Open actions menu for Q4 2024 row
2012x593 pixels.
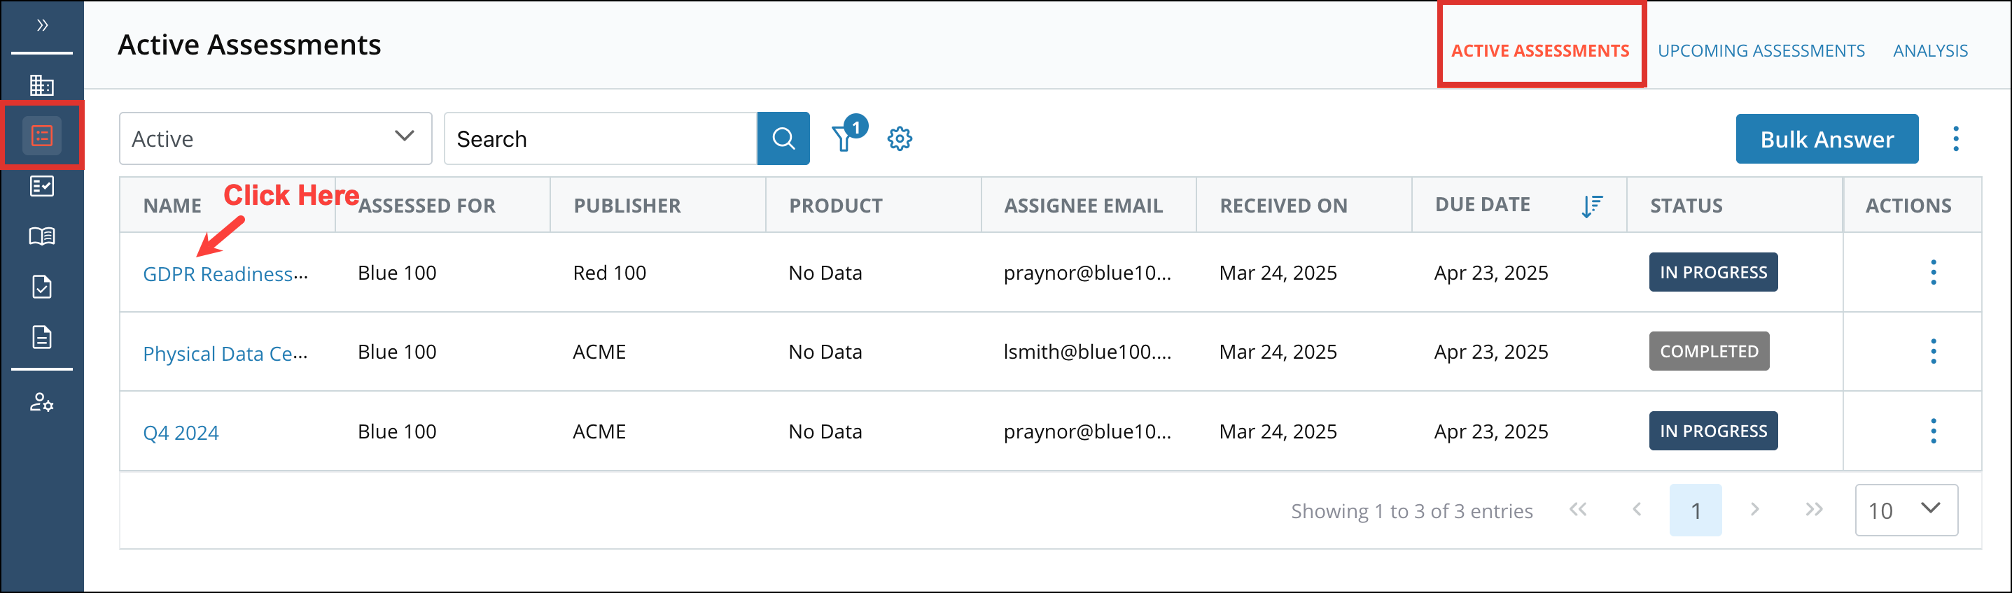click(1933, 431)
